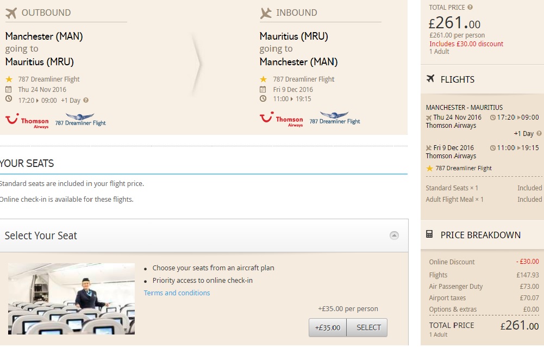Click the outbound Thomson Airways logo

(x=27, y=120)
